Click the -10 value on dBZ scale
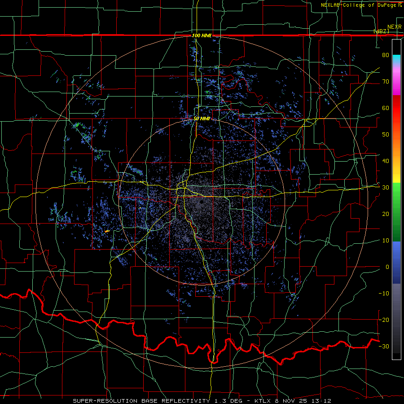This screenshot has width=404, height=404. [x=384, y=294]
